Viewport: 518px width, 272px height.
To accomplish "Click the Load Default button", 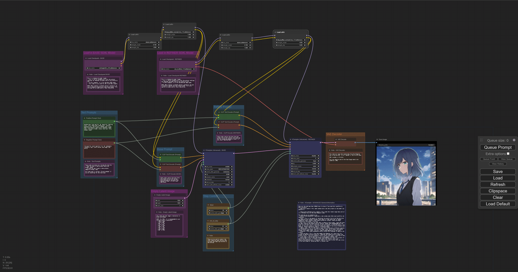I will [497, 204].
